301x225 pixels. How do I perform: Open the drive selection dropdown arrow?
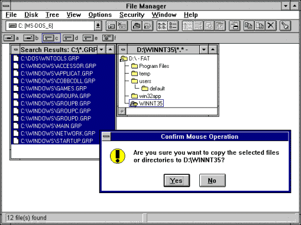point(98,26)
